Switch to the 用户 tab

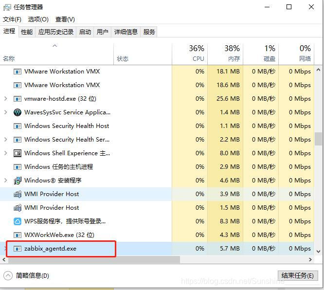click(x=103, y=32)
